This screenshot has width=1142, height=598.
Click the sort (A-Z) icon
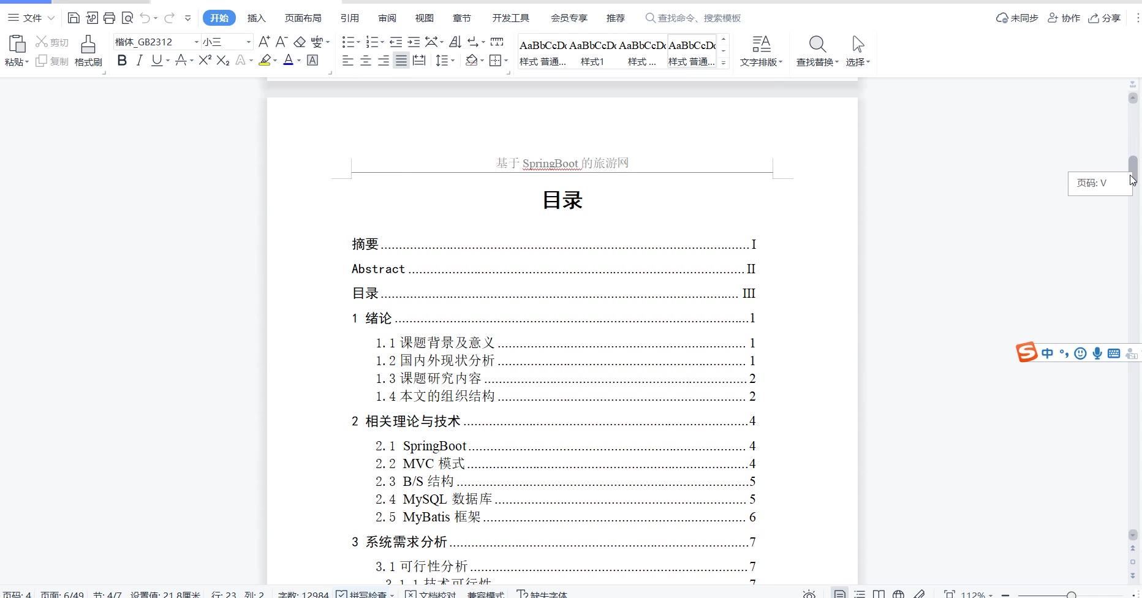pos(455,42)
